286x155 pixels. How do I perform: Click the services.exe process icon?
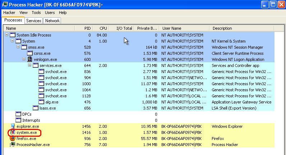(x=36, y=66)
